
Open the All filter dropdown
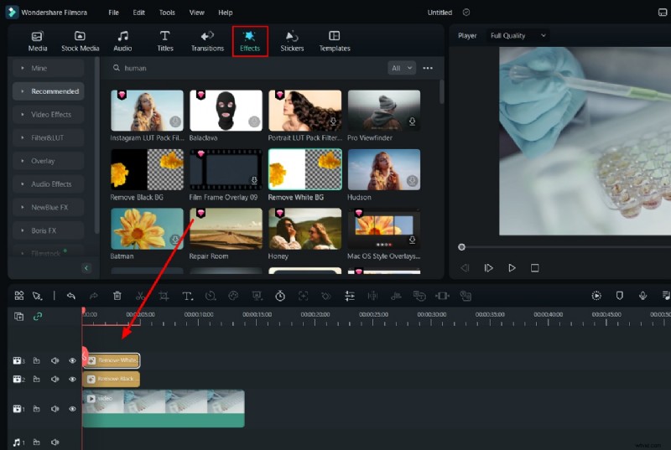pyautogui.click(x=402, y=68)
